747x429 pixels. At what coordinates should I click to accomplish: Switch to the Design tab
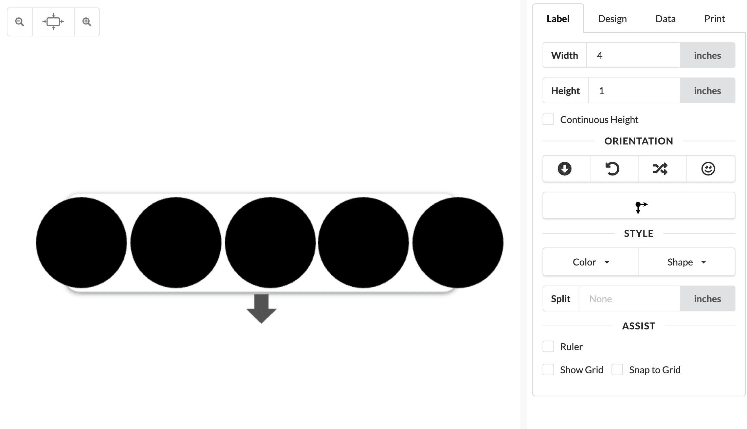pyautogui.click(x=613, y=19)
